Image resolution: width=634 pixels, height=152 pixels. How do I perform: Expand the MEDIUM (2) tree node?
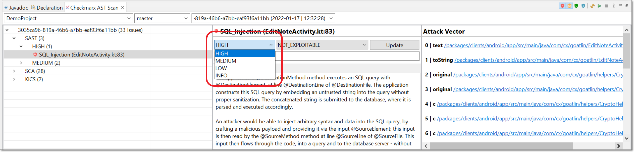click(x=21, y=63)
